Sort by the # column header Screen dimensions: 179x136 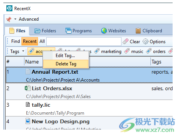pos(15,62)
